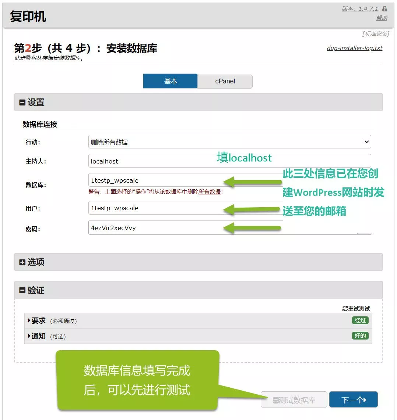Click the lock icon near the version number
The image size is (397, 420).
click(x=384, y=8)
